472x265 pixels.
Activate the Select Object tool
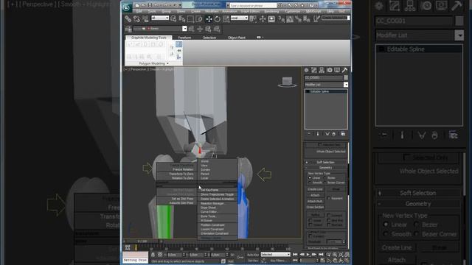pyautogui.click(x=173, y=18)
